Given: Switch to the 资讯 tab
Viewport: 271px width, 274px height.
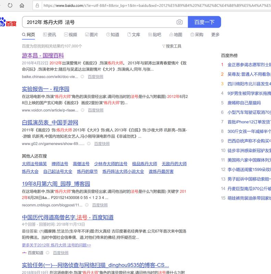Looking at the screenshot, I should [50, 35].
